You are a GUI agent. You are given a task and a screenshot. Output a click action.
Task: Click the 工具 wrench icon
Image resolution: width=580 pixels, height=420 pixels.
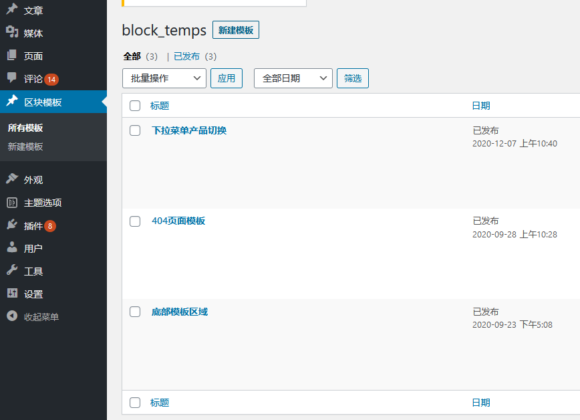[x=12, y=271]
